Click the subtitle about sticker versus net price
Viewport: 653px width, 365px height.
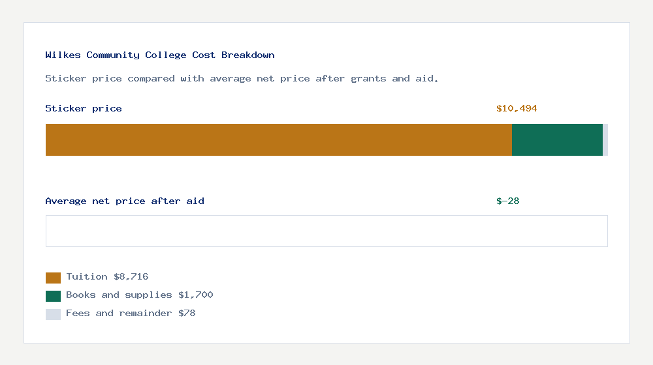click(x=242, y=78)
